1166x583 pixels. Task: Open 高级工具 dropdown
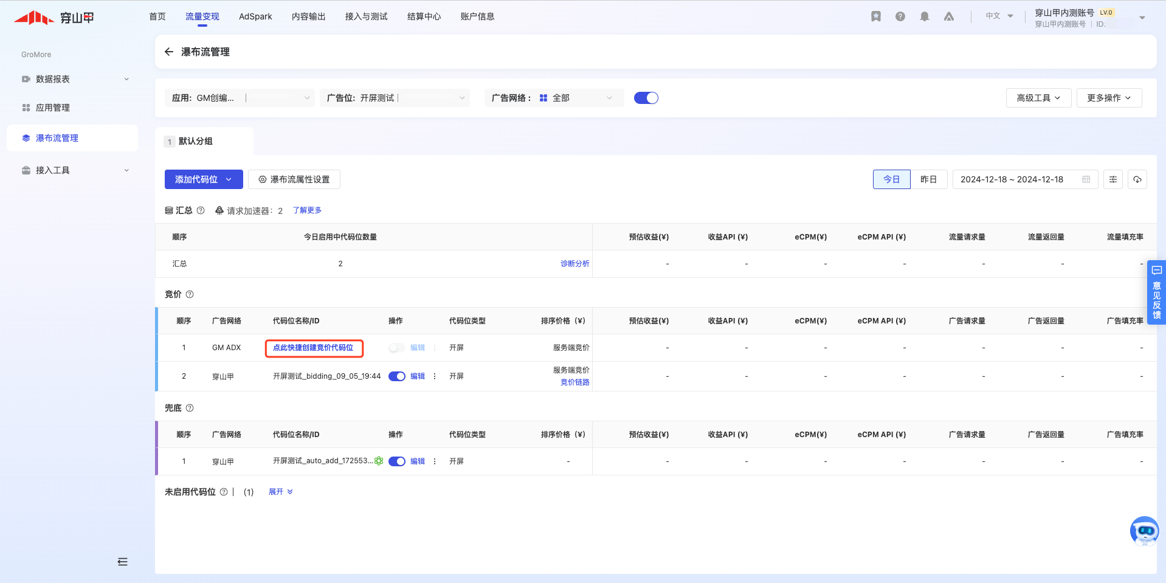[1038, 98]
